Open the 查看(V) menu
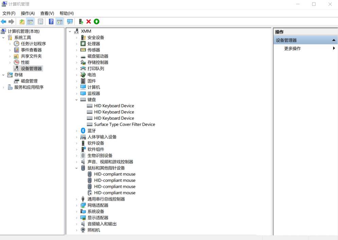338x240 pixels. tap(47, 13)
